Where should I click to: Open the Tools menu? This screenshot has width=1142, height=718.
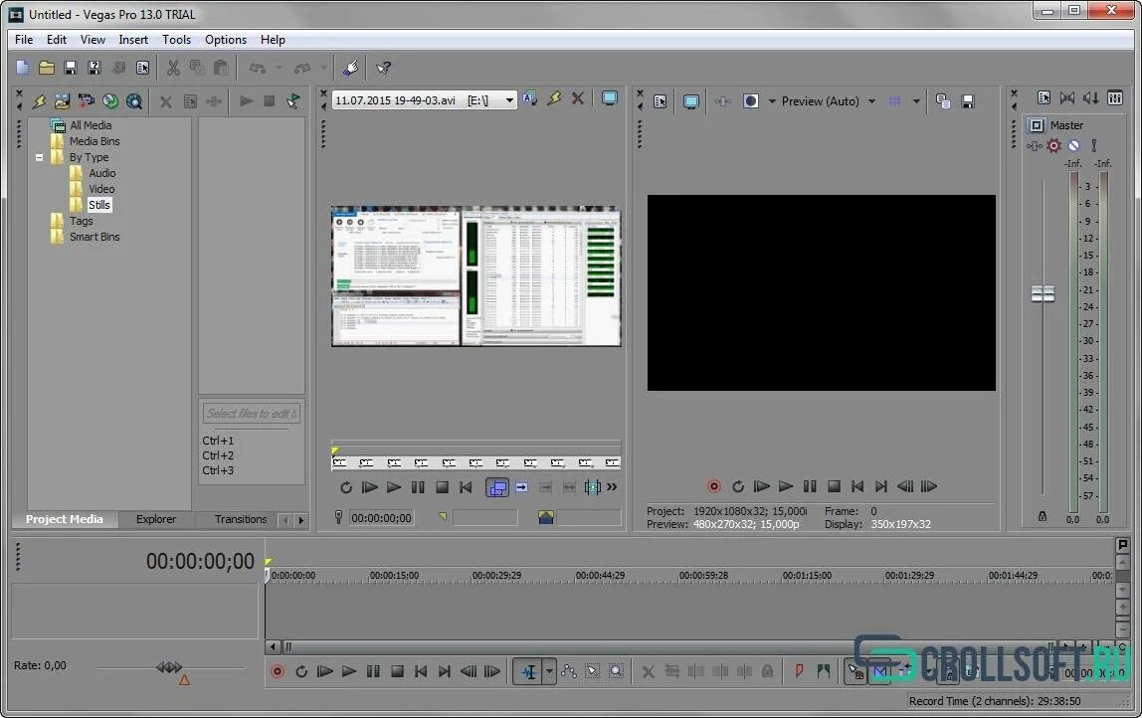176,40
